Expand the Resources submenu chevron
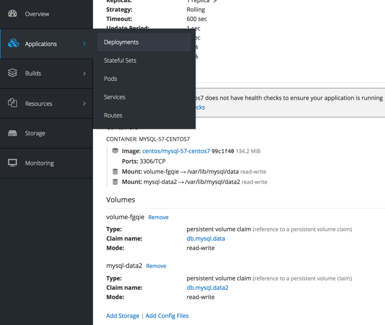385x325 pixels. 84,104
